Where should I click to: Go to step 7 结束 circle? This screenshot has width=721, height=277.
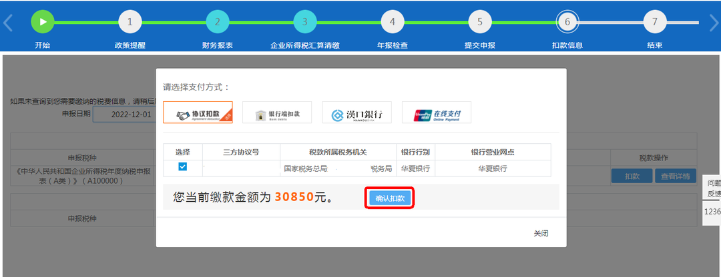tap(654, 22)
